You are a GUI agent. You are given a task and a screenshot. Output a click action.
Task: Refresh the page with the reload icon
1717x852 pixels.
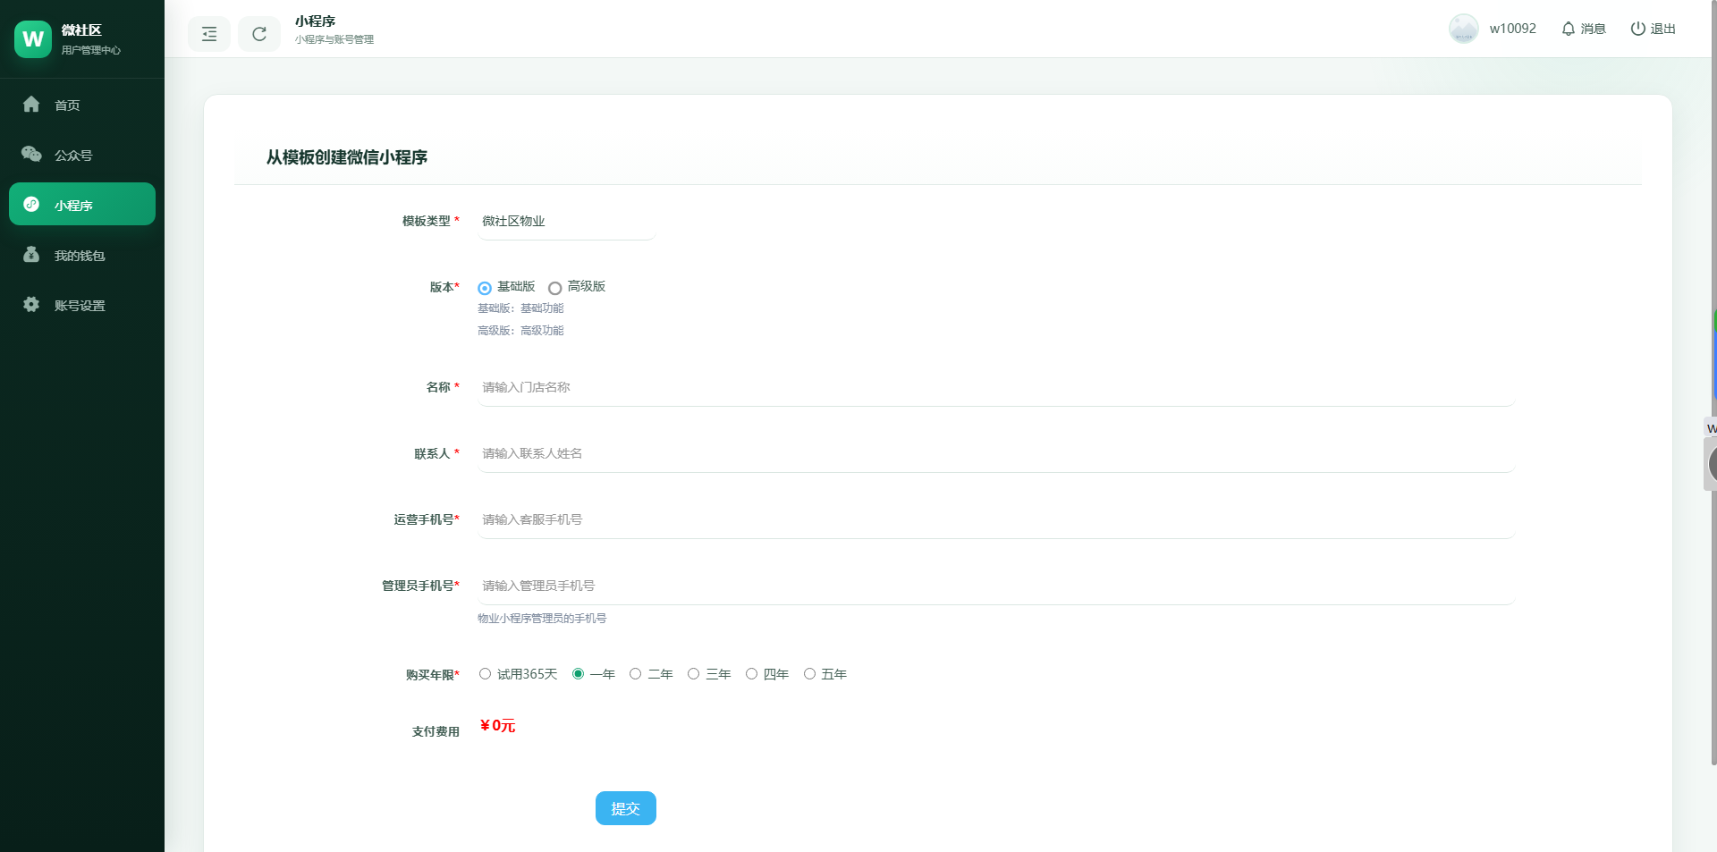pos(259,34)
